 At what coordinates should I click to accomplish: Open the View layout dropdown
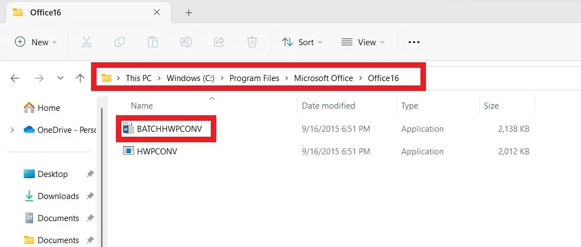(x=363, y=42)
